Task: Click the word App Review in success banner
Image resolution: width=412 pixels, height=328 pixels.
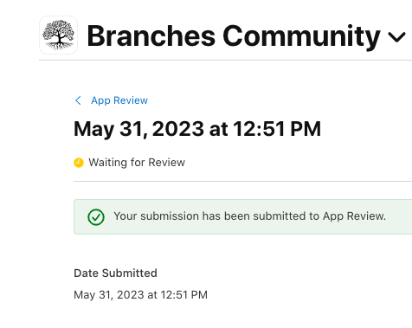Action: (354, 216)
